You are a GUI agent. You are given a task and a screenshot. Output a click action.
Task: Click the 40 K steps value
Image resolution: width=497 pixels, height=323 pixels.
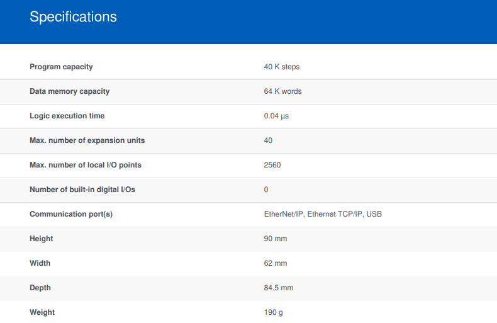point(282,67)
